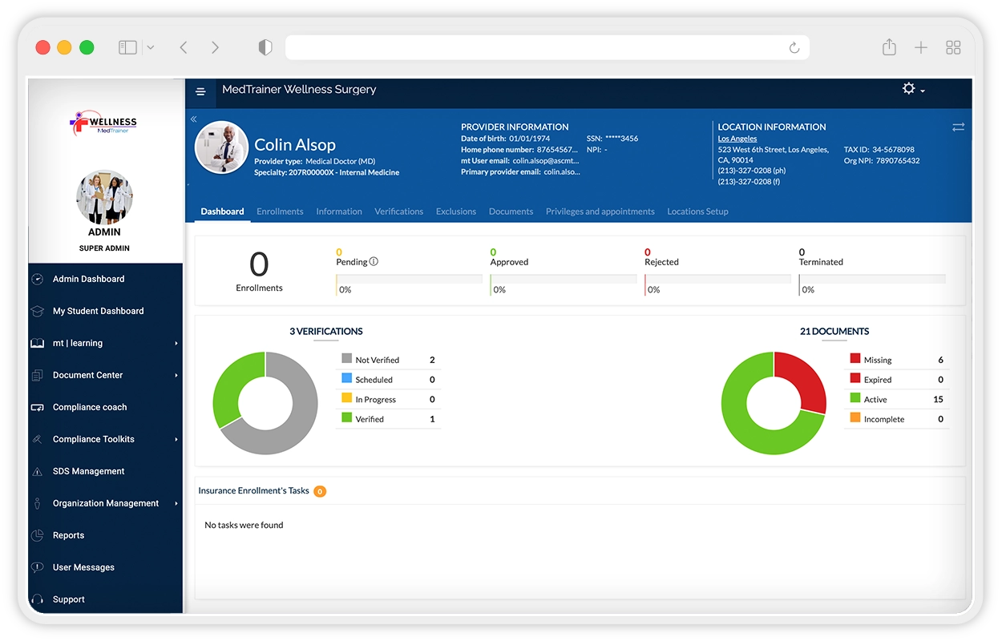Image resolution: width=1002 pixels, height=641 pixels.
Task: Click the Pending info icon
Action: click(x=374, y=262)
